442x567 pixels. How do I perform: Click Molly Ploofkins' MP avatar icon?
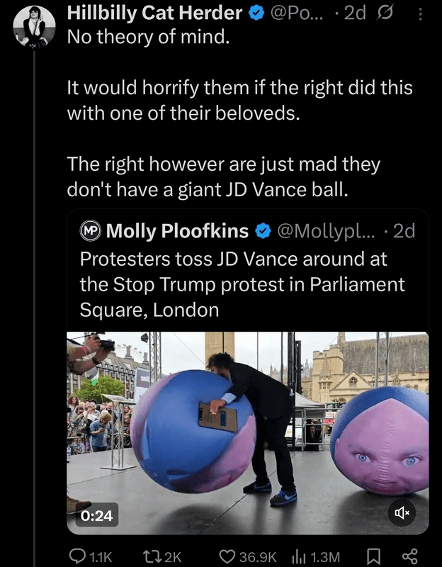(x=90, y=231)
